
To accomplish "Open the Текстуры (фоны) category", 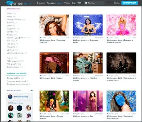I will [x=14, y=20].
